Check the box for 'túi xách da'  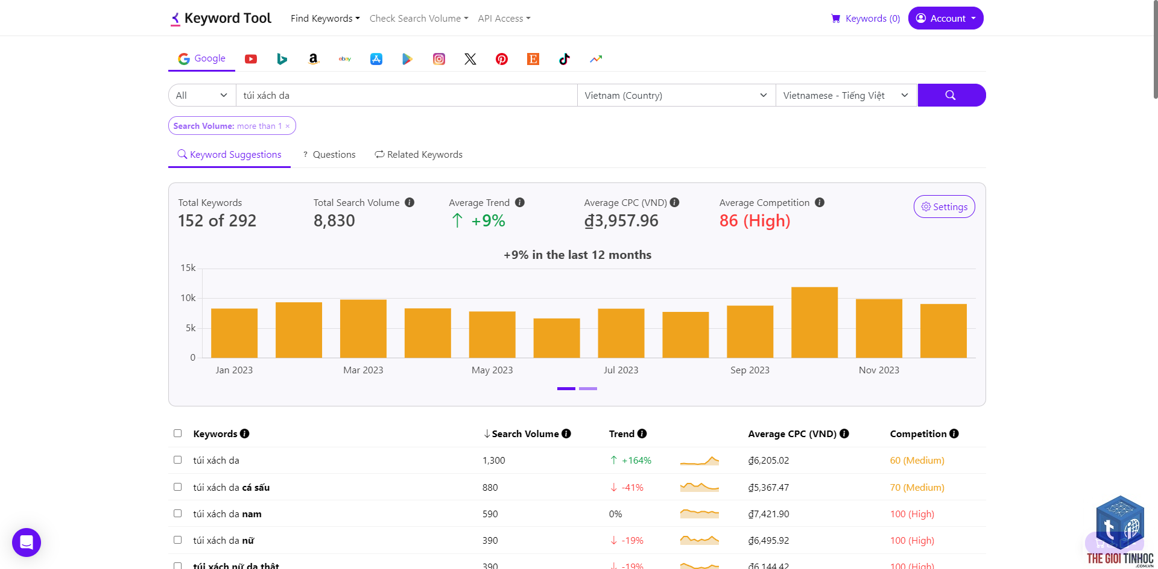pyautogui.click(x=177, y=460)
